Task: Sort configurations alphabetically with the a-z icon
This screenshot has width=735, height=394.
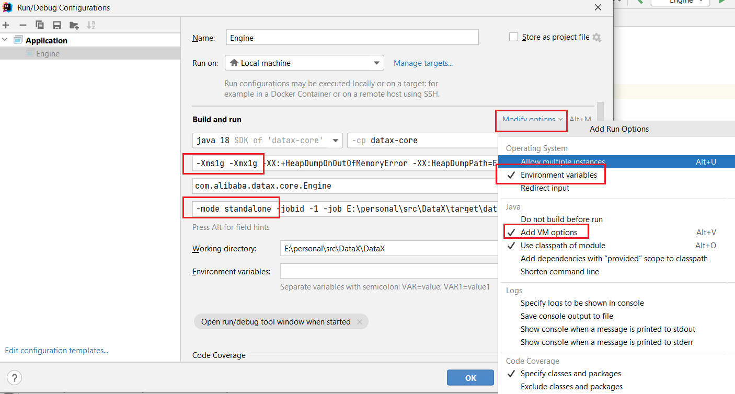Action: coord(91,25)
